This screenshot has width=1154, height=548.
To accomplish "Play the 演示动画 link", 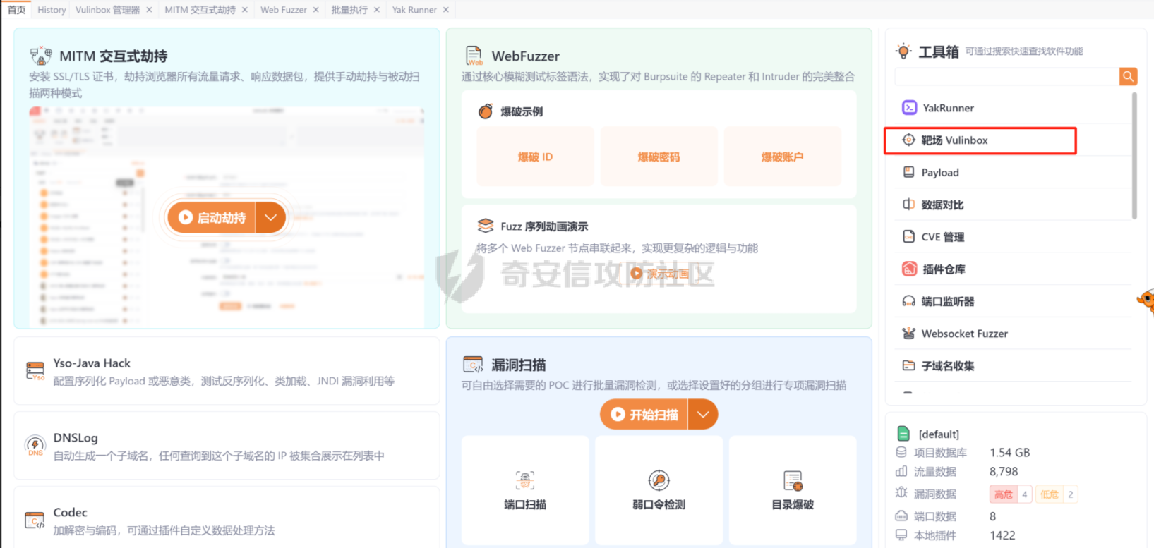I will click(x=660, y=273).
